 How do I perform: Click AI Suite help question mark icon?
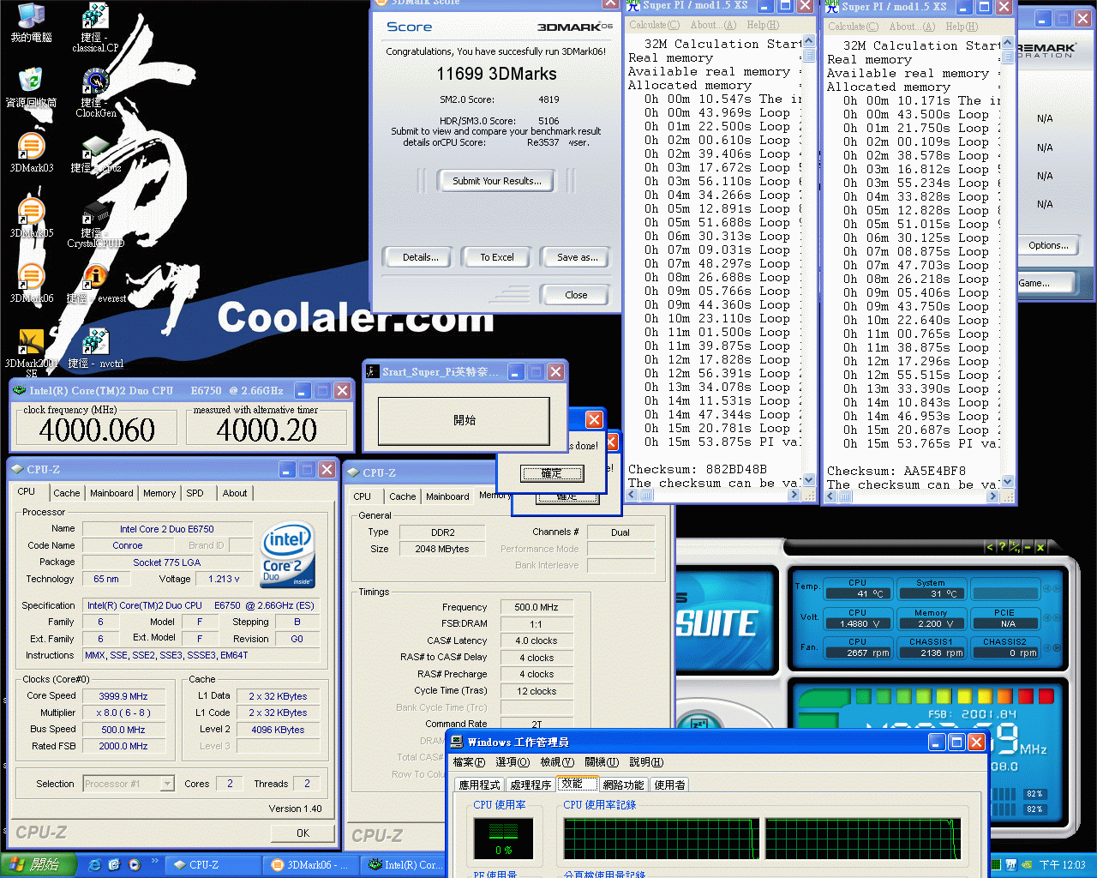point(1002,546)
